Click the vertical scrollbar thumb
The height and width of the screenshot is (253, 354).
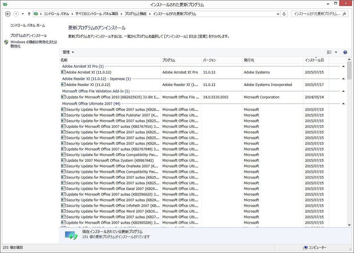[x=349, y=71]
